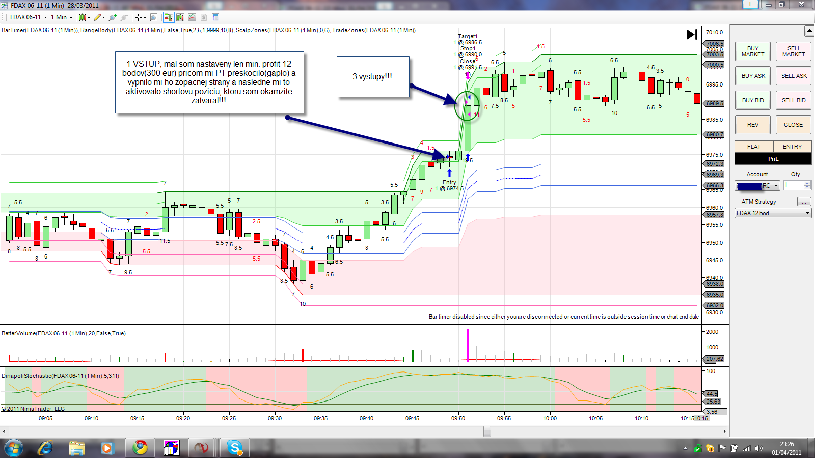Viewport: 815px width, 458px height.
Task: Click the BetterVolume indicator label
Action: pyautogui.click(x=64, y=333)
